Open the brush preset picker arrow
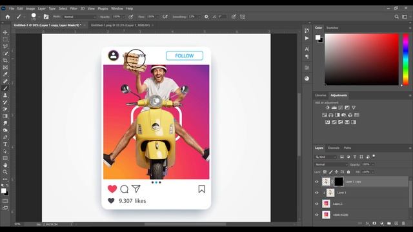Viewport: 413px width, 232px height. pyautogui.click(x=39, y=17)
